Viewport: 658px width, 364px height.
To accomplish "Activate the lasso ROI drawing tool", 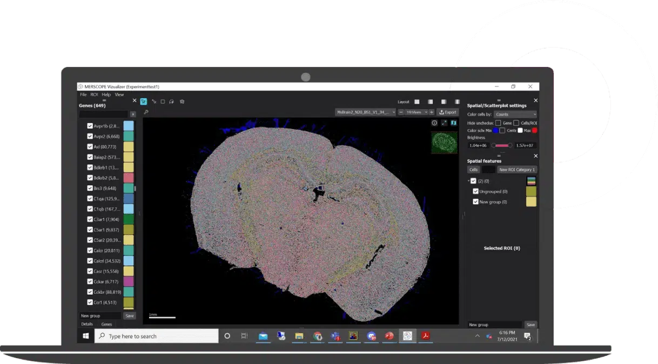I will pos(172,101).
